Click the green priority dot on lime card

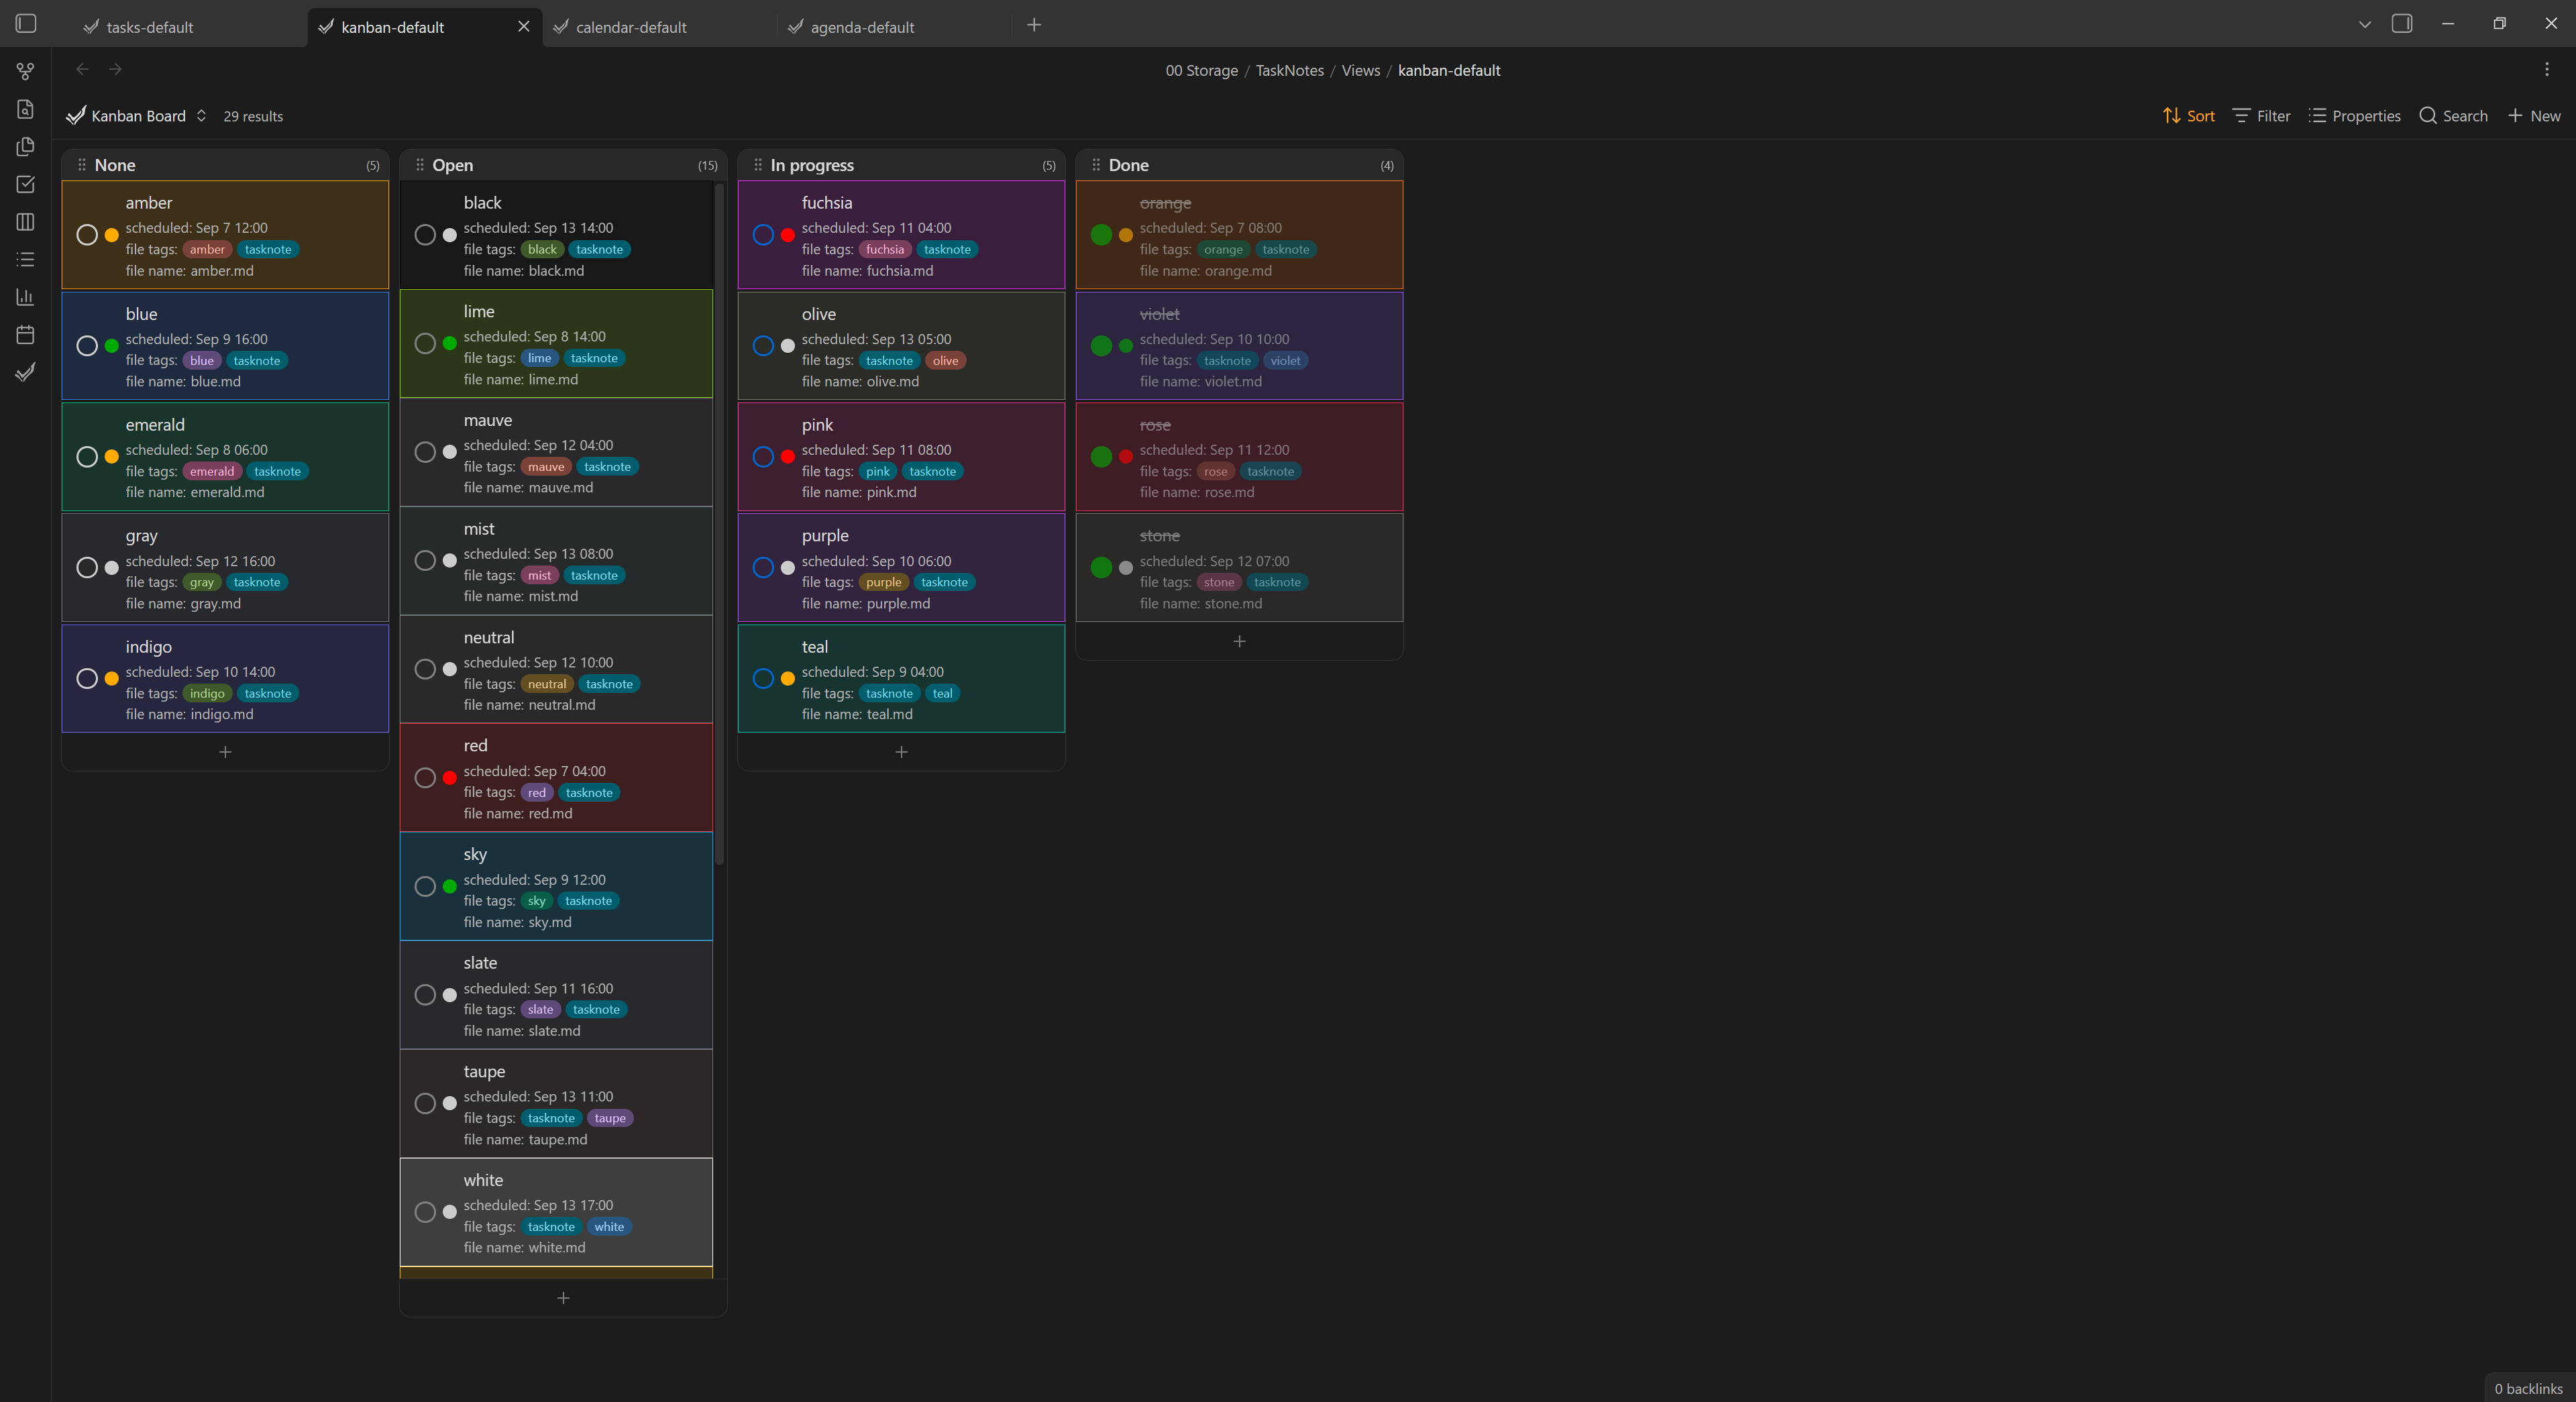tap(450, 343)
